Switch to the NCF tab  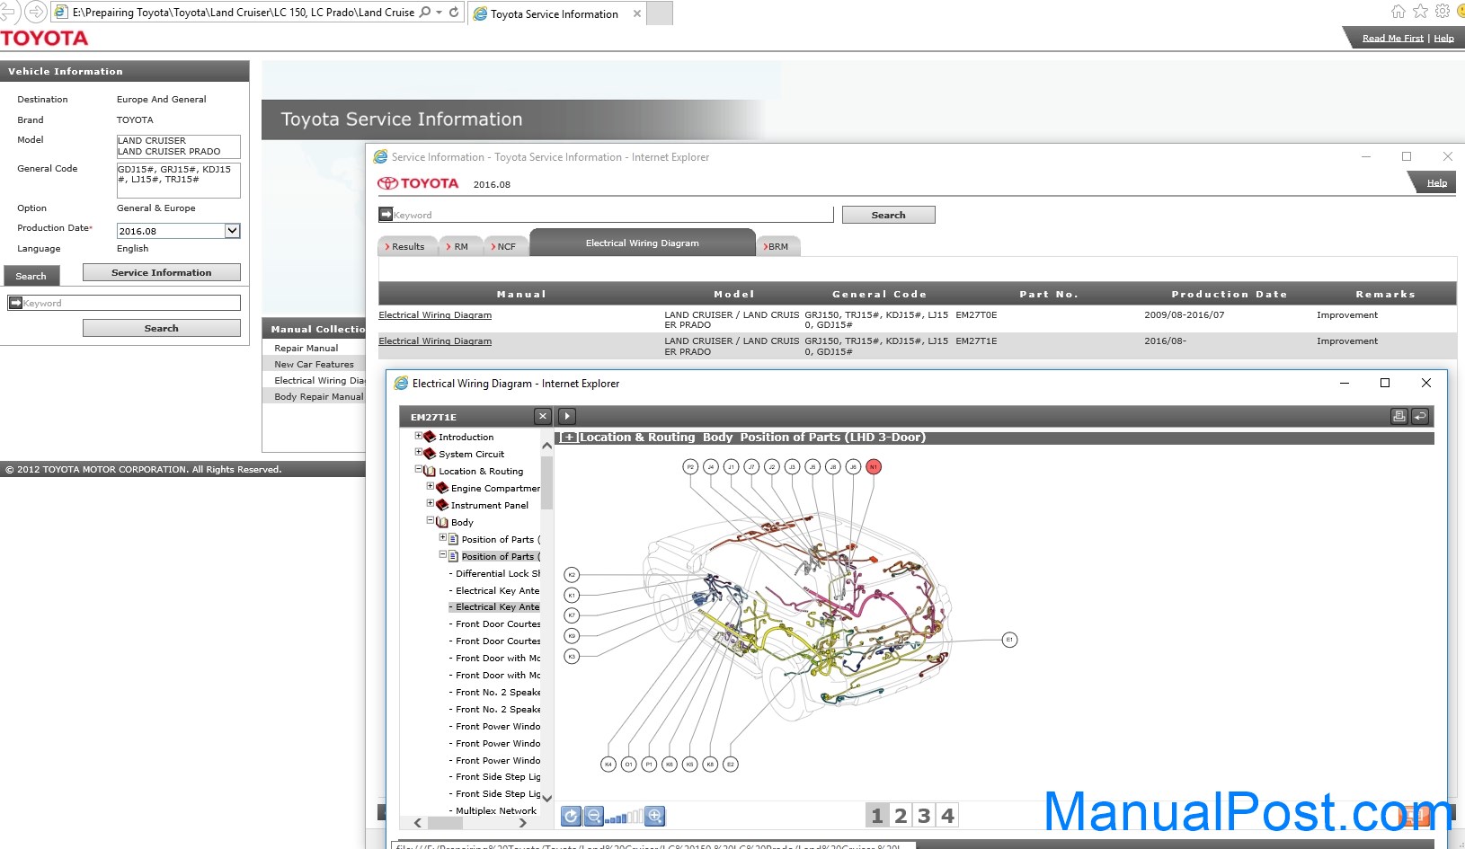506,246
